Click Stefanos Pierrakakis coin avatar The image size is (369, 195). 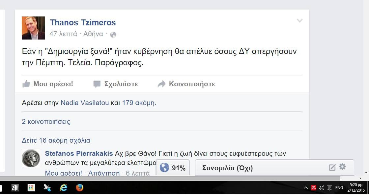tap(31, 158)
